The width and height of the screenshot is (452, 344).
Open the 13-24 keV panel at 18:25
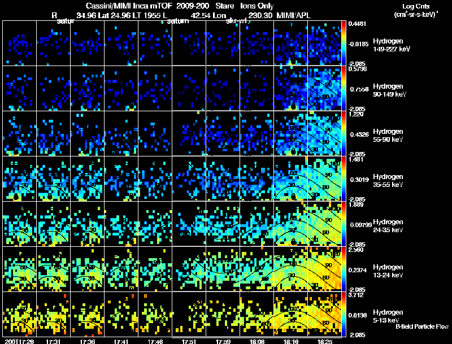coord(324,269)
